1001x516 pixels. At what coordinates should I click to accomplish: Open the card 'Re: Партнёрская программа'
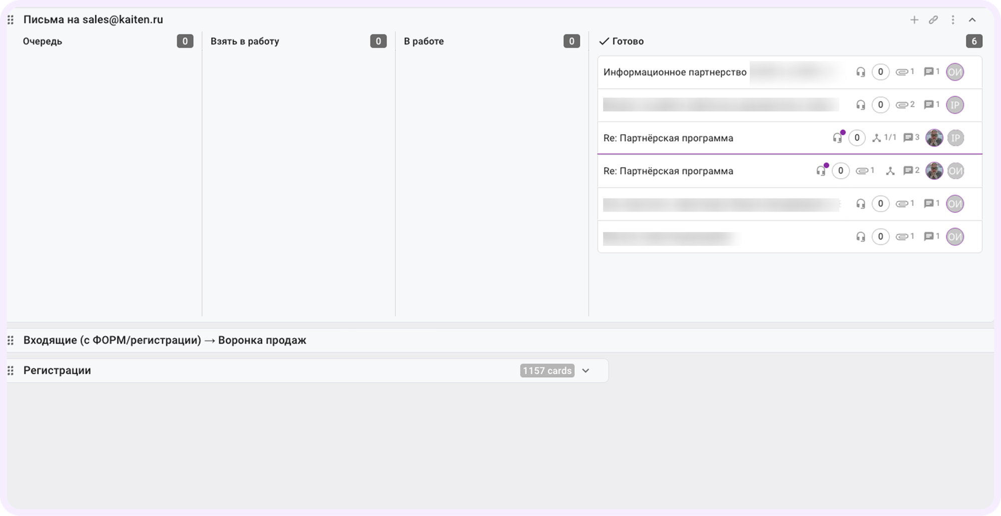pos(668,138)
